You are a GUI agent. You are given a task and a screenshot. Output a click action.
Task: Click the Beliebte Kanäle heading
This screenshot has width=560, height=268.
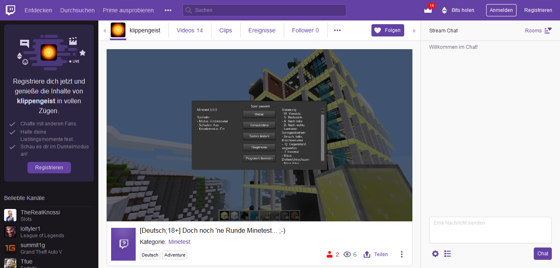(x=24, y=198)
